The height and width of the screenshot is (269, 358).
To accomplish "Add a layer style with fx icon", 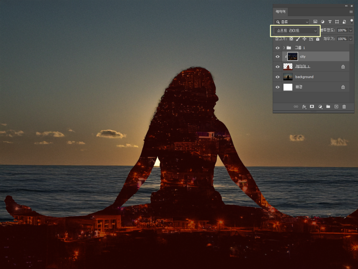I will [304, 107].
